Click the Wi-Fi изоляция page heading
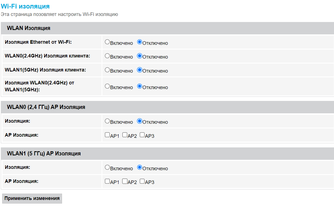Image resolution: width=334 pixels, height=206 pixels. [x=25, y=6]
